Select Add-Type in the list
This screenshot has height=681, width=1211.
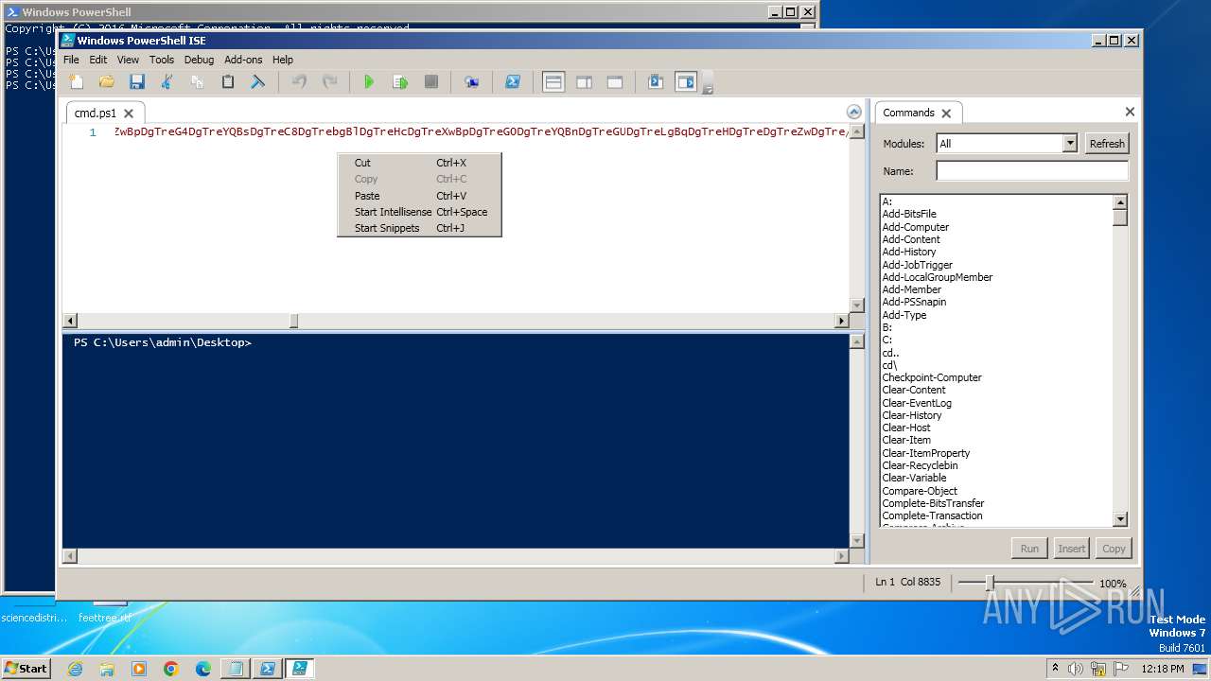(x=904, y=315)
